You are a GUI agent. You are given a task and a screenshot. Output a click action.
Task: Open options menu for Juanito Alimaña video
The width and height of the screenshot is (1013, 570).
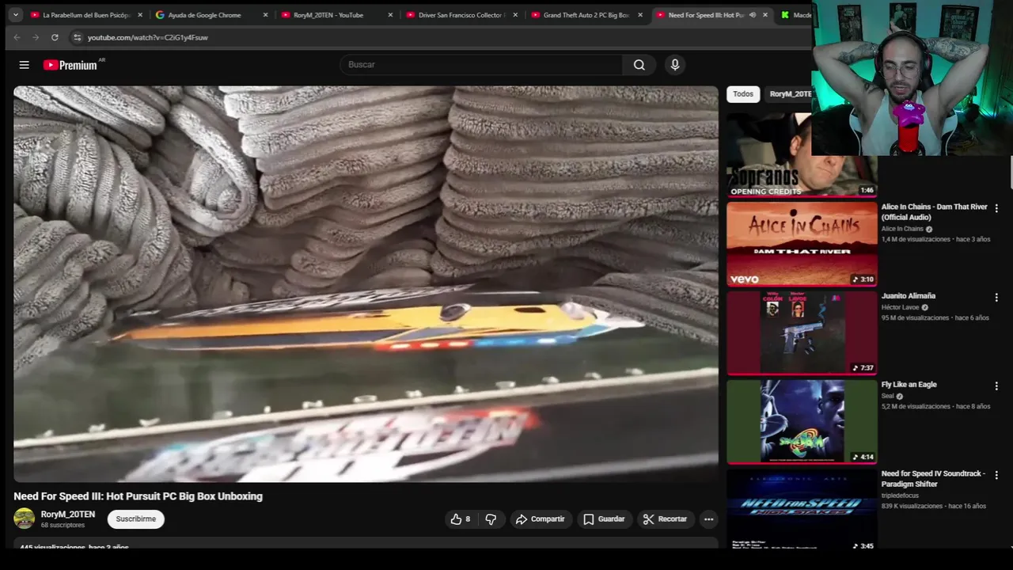tap(996, 298)
